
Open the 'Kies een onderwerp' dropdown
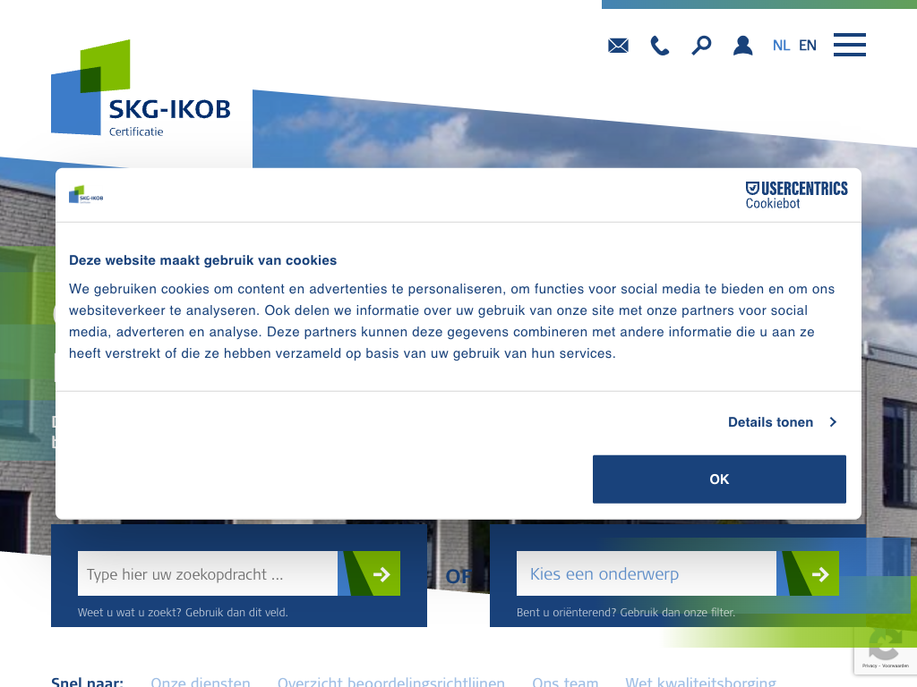tap(646, 574)
